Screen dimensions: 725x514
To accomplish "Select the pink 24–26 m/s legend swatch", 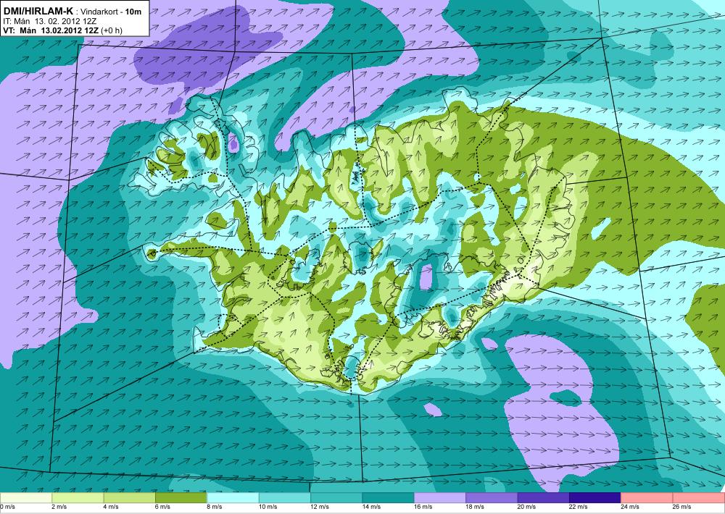I will (647, 498).
